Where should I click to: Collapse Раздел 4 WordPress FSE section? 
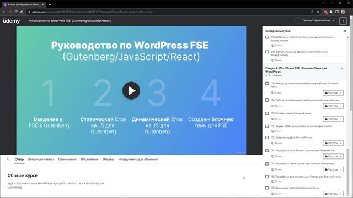341,68
